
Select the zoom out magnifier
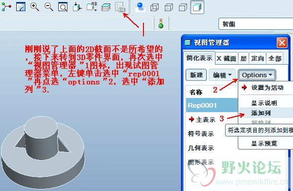(x=49, y=7)
